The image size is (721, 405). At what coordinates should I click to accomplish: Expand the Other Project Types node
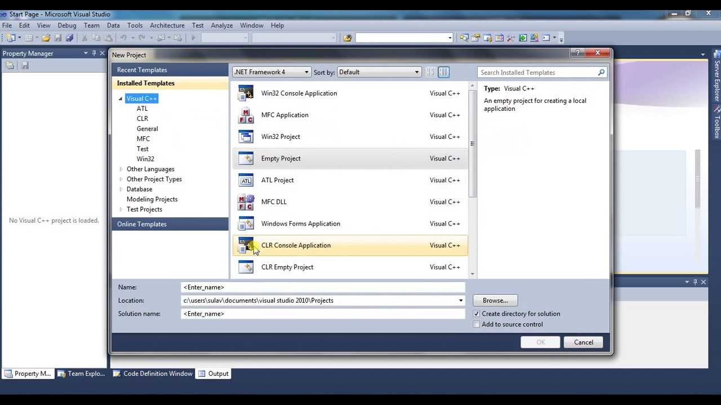121,179
